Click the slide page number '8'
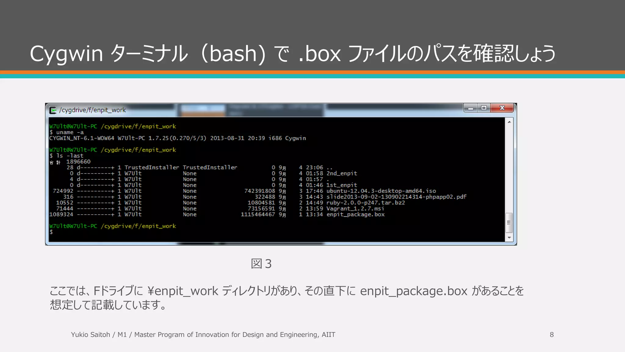Viewport: 625px width, 352px height. [552, 335]
